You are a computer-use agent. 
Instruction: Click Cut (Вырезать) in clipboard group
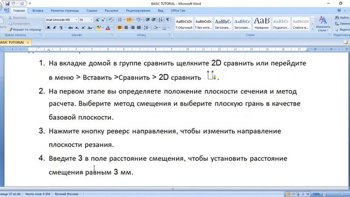tap(17, 18)
